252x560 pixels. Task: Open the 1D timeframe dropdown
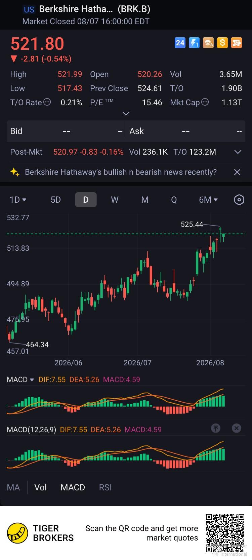click(18, 200)
